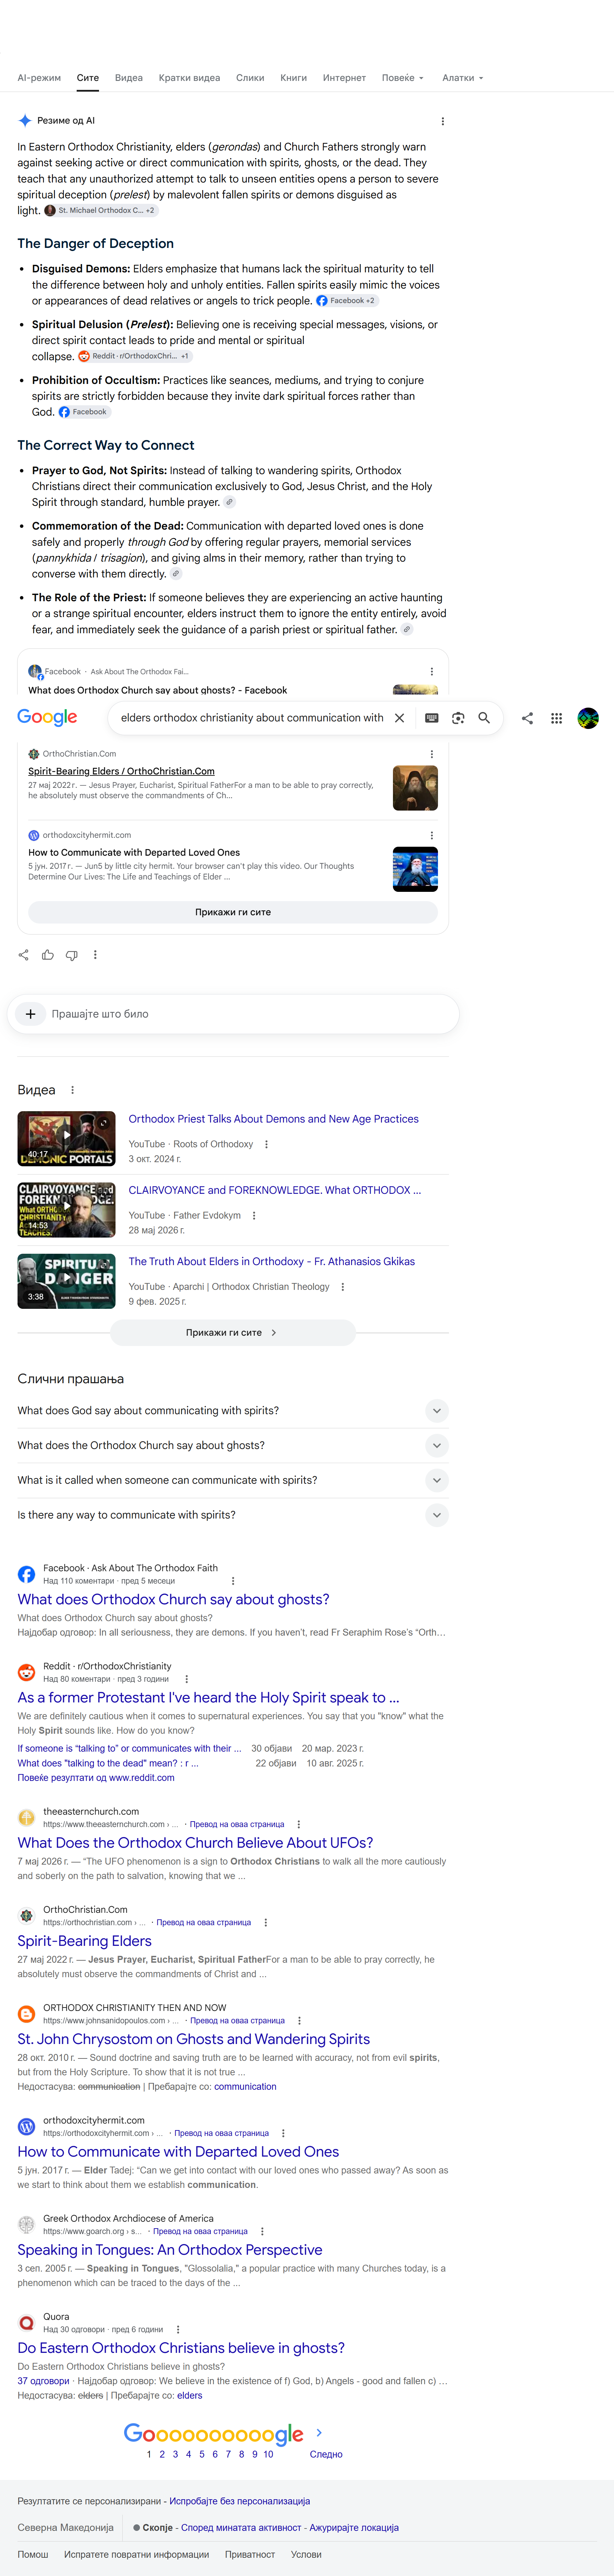Click the share icon beside the search bar
Viewport: 614px width, 2576px height.
(x=527, y=718)
